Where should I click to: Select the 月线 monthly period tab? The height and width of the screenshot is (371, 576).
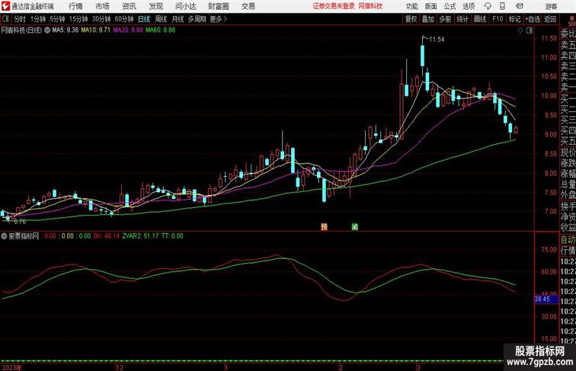coord(178,19)
